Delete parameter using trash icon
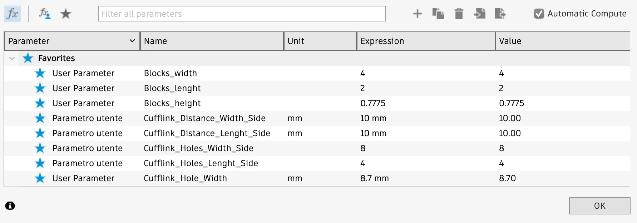The width and height of the screenshot is (637, 223). click(459, 14)
